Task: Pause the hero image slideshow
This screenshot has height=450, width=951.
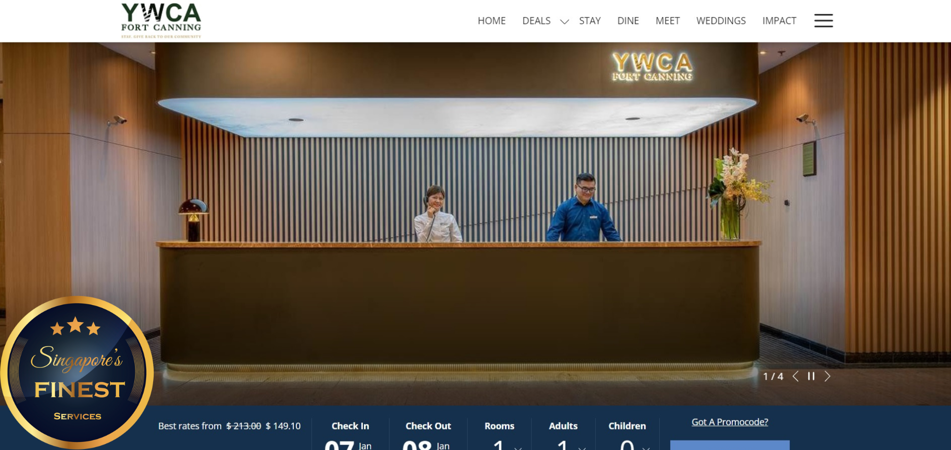Action: (811, 376)
